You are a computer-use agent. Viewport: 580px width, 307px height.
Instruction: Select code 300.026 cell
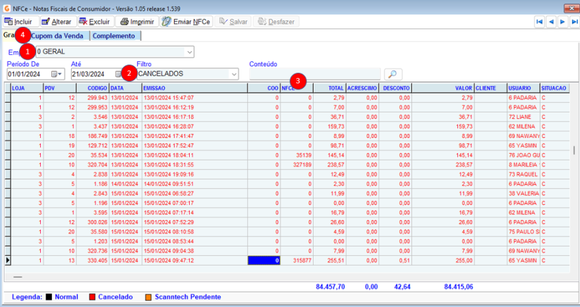93,222
